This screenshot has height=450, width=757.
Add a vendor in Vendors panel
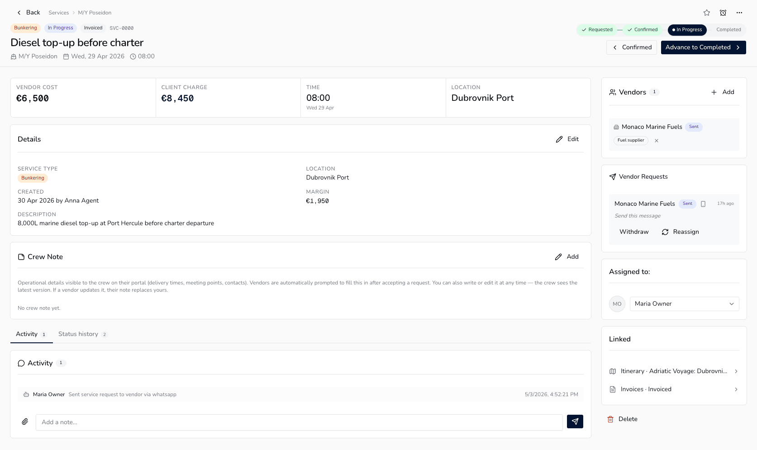(x=723, y=92)
